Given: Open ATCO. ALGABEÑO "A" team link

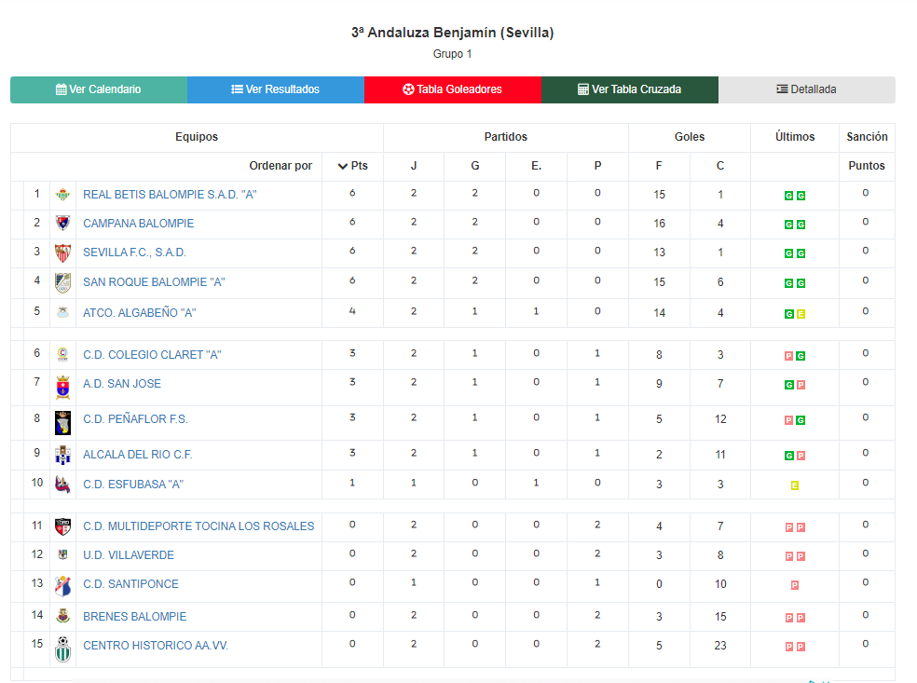Looking at the screenshot, I should [139, 313].
